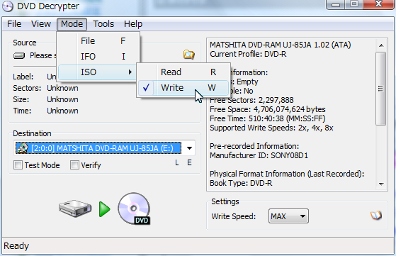Click the green play arrow
The image size is (396, 256).
(x=104, y=209)
